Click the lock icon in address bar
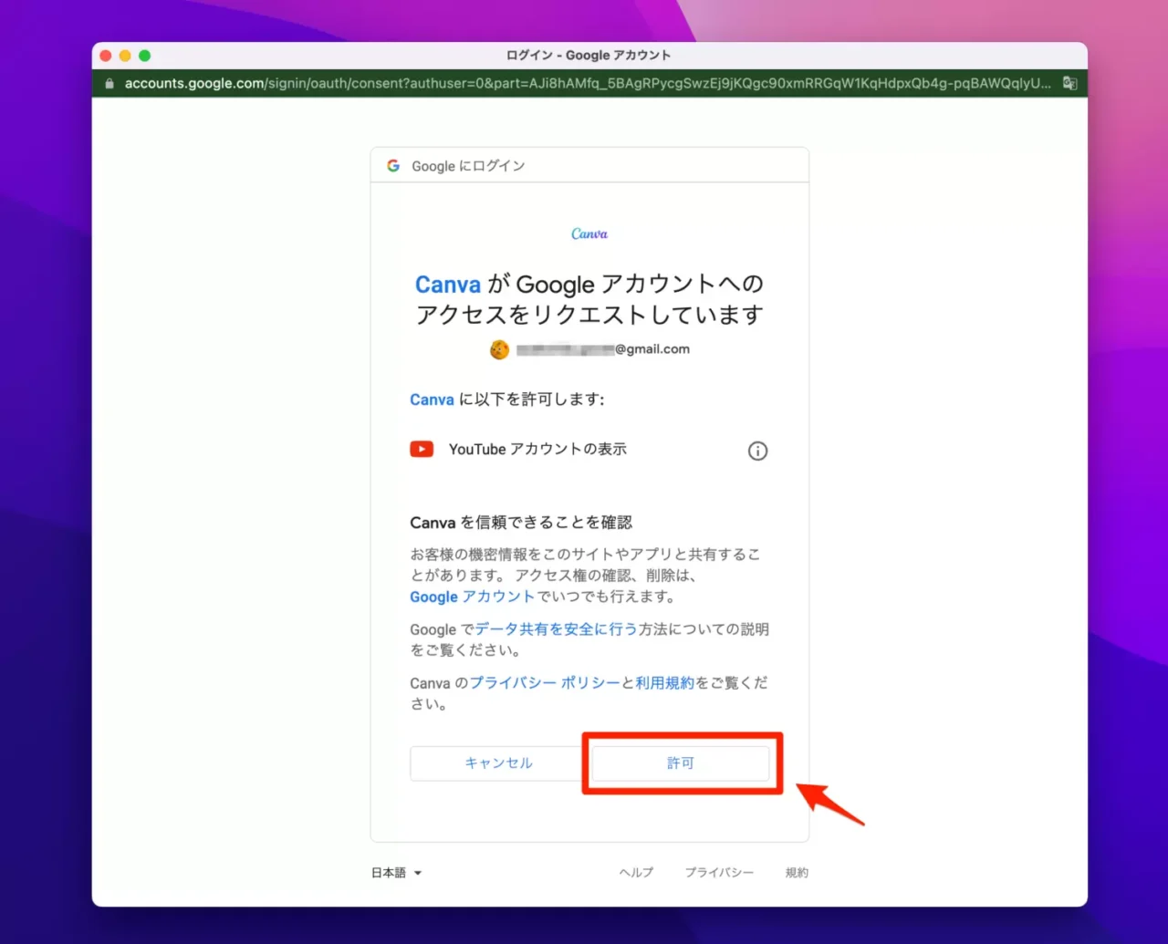Screen dimensions: 1168x944 pyautogui.click(x=109, y=83)
